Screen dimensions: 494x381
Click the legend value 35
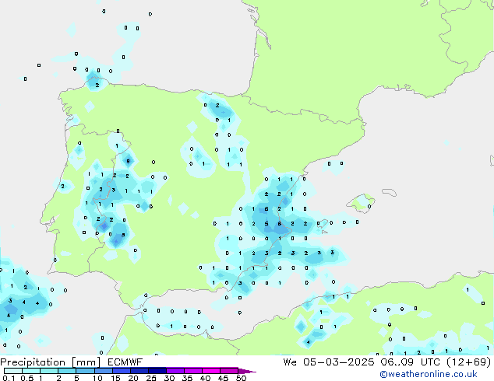(x=187, y=378)
